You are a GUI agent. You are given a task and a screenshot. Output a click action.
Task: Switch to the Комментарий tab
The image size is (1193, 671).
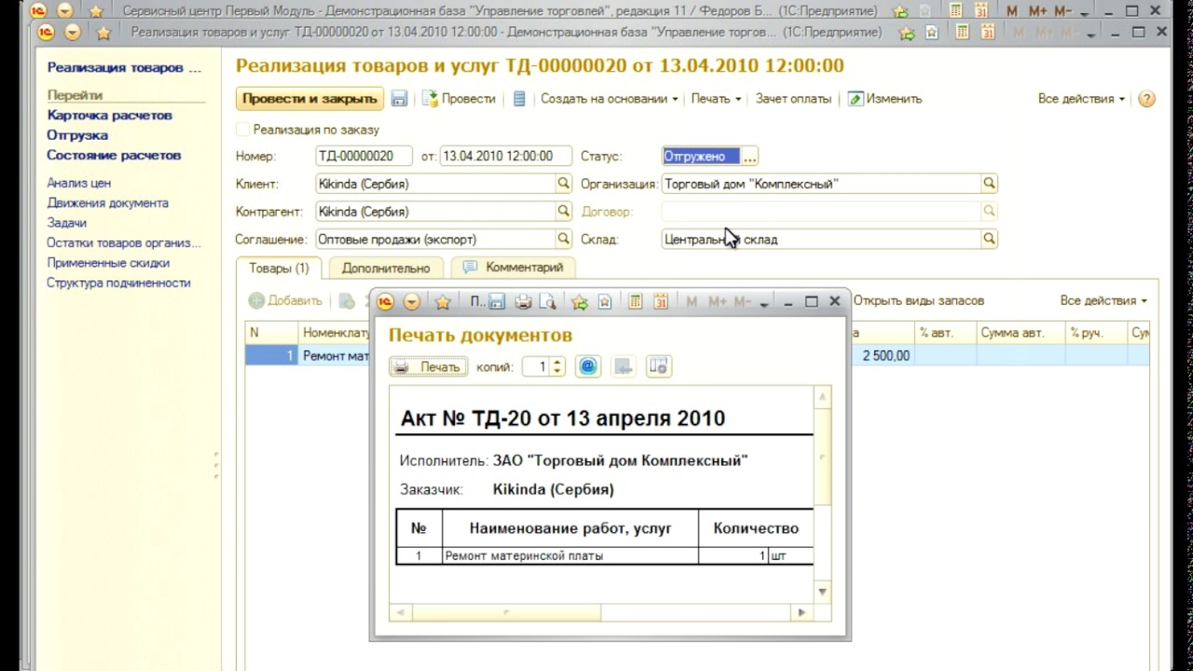click(x=514, y=267)
